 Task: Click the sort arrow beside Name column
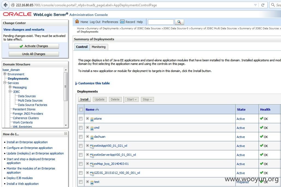(97, 110)
